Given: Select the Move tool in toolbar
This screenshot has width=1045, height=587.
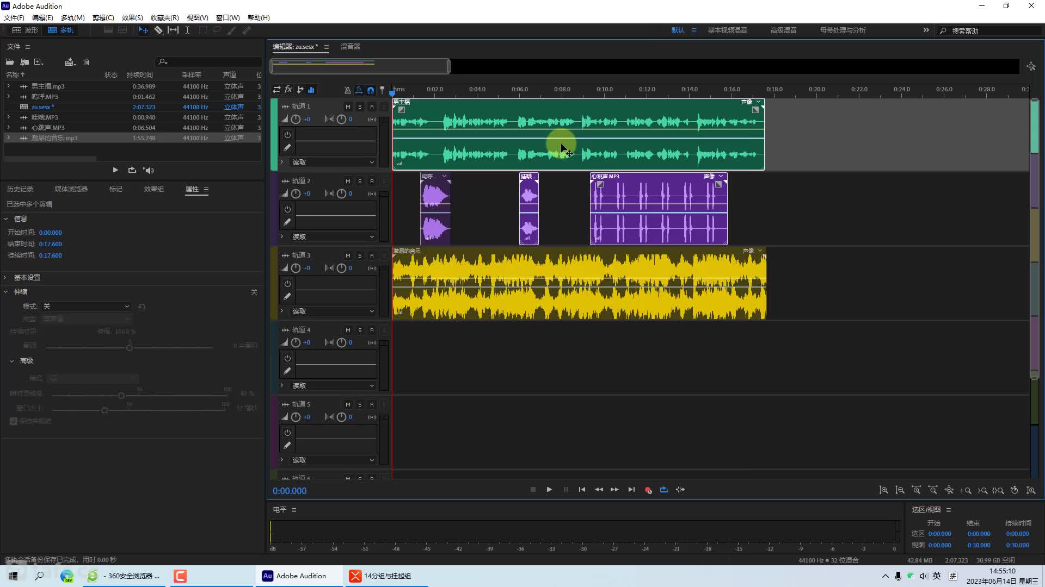Looking at the screenshot, I should click(x=143, y=30).
